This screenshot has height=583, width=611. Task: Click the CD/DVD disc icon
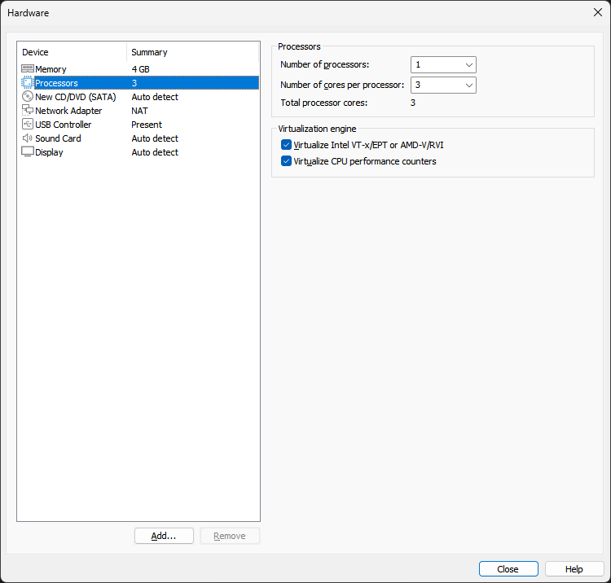tap(28, 97)
